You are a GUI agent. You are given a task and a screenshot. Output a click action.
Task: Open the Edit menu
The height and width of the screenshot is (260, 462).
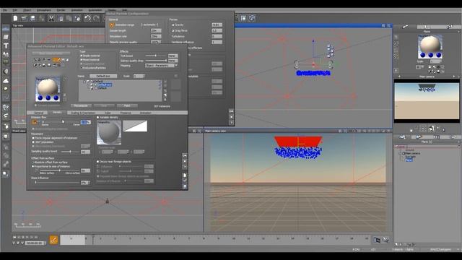click(x=14, y=10)
